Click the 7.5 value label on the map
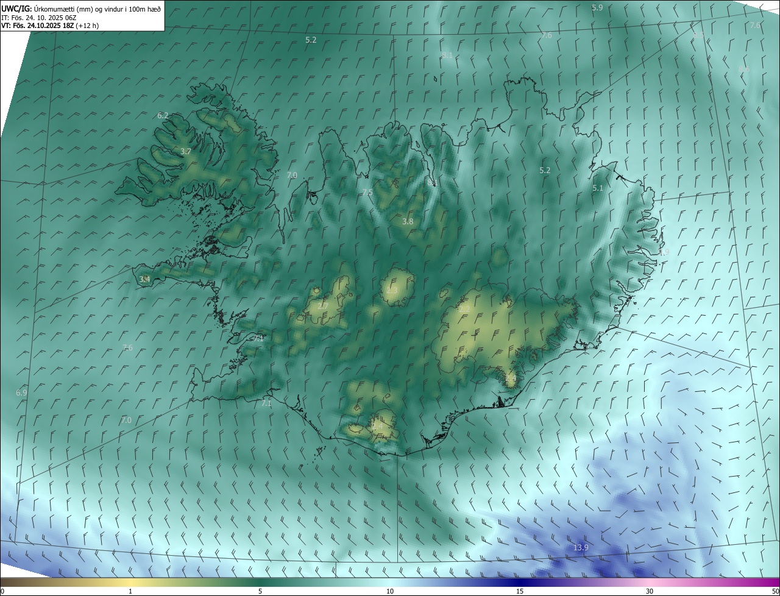780x596 pixels. tap(367, 193)
